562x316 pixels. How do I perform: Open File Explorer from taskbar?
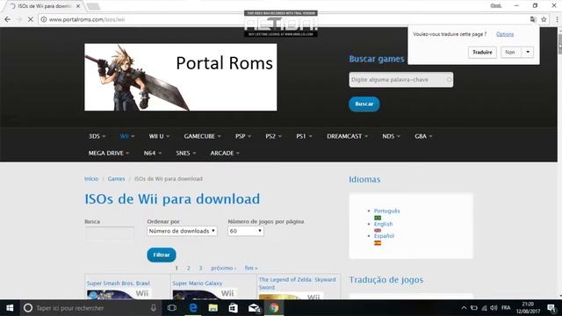[x=213, y=308]
